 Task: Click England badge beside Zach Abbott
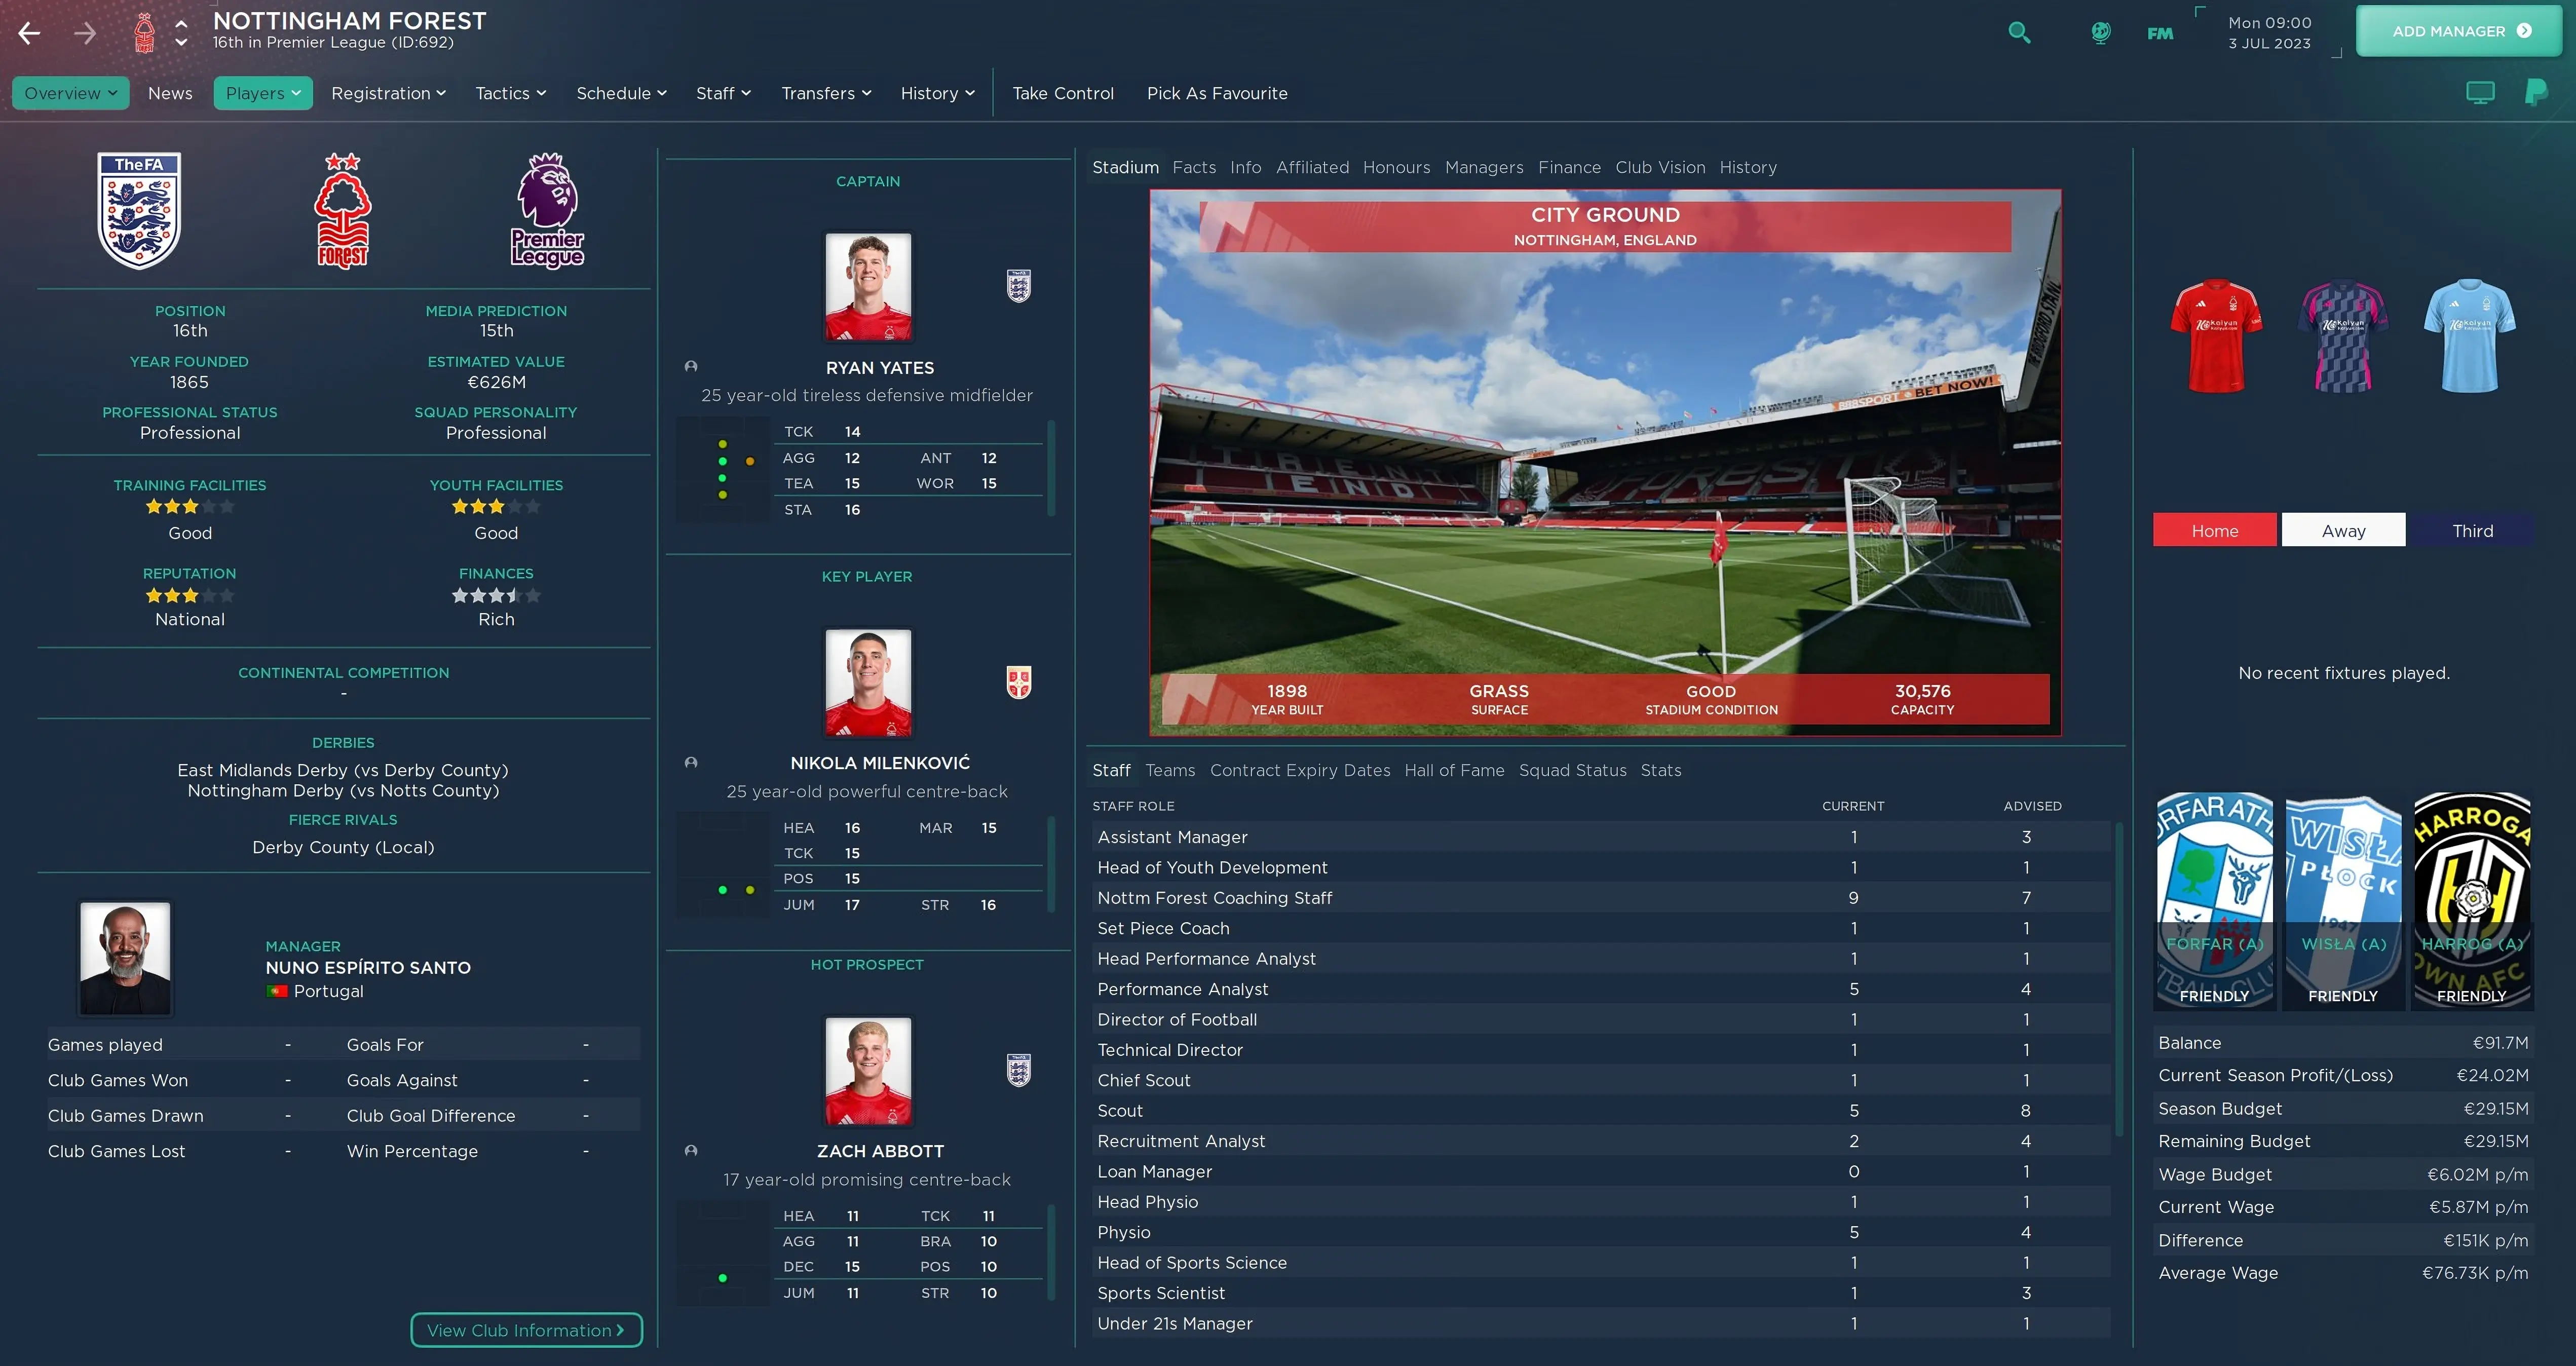[1019, 1070]
